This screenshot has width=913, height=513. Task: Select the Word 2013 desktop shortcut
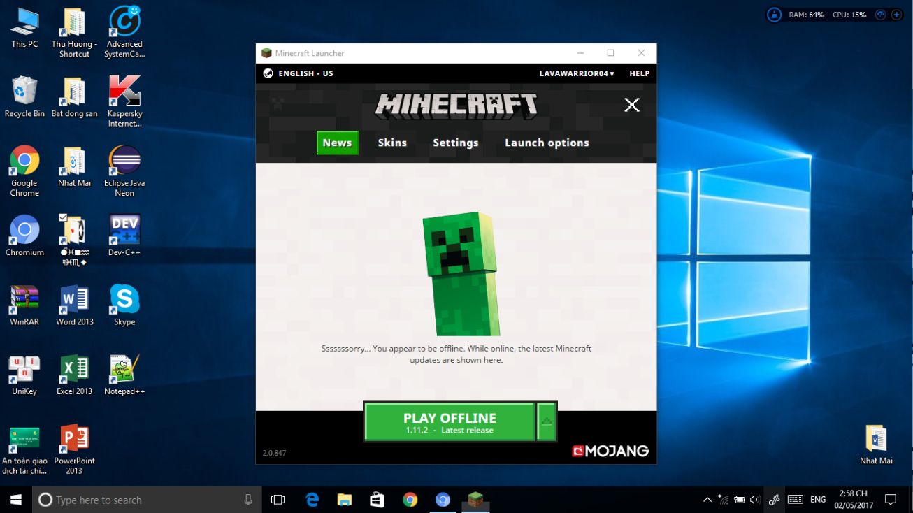(75, 305)
